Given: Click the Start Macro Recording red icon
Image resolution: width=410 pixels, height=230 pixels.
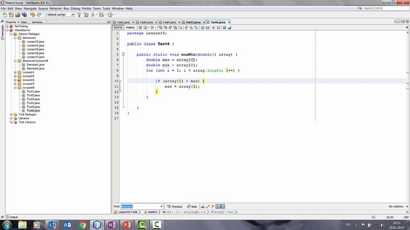Looking at the screenshot, I should [213, 27].
